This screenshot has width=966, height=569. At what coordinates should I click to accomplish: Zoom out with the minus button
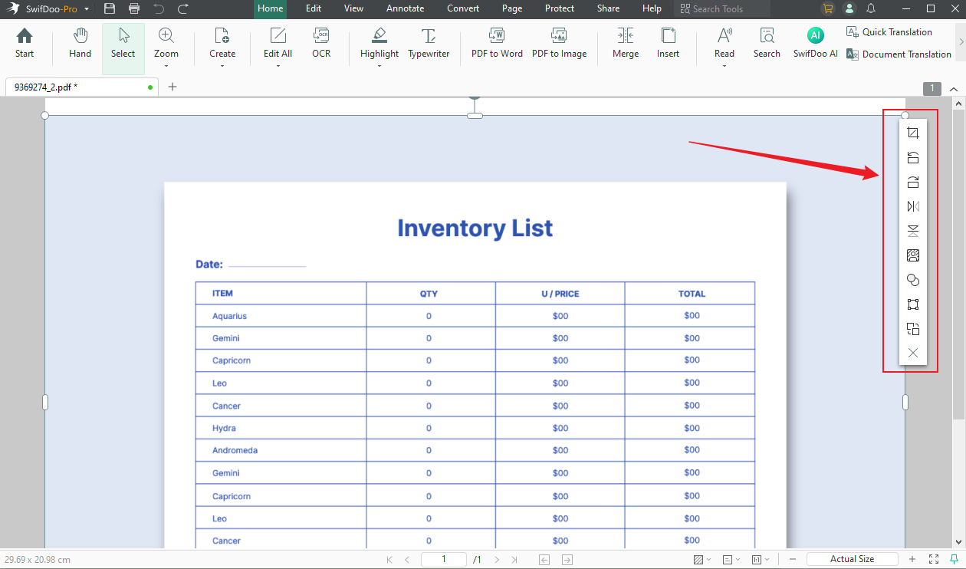793,560
